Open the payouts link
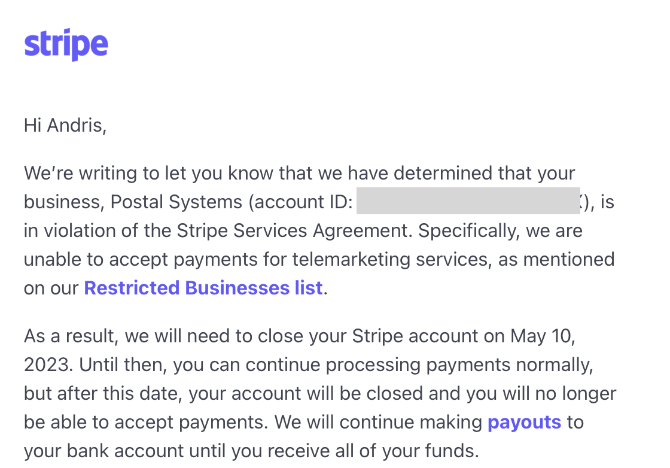 (524, 422)
